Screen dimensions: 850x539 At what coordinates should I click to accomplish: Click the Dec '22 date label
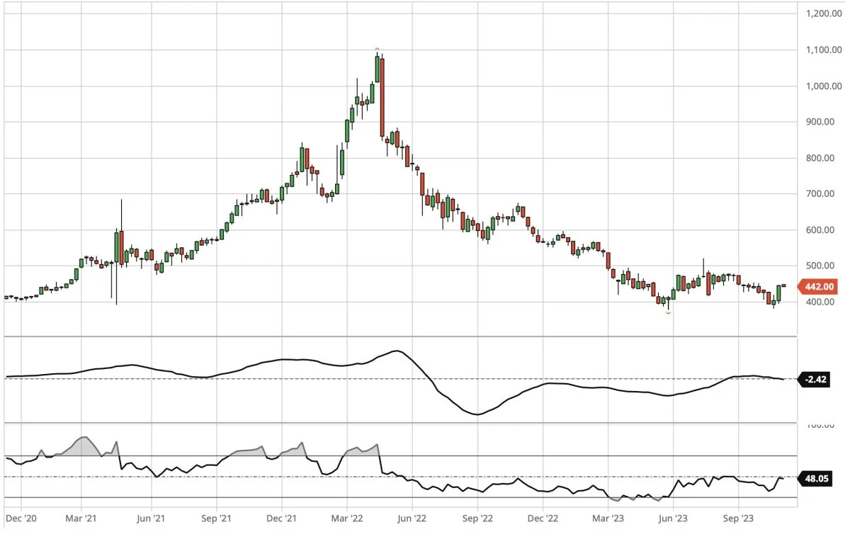click(x=543, y=518)
